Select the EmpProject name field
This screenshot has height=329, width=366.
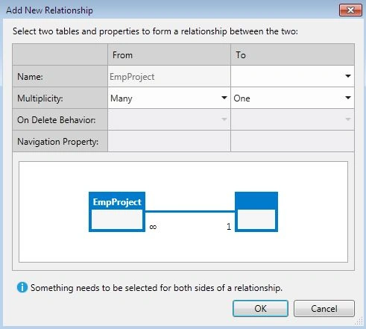[x=169, y=76]
